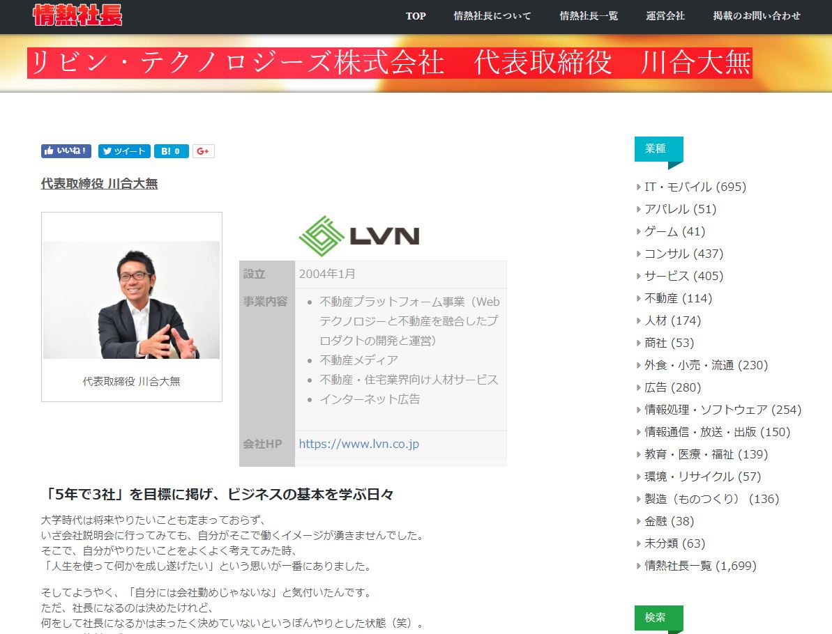Click the paragraph line starting 大学時代は将来
The height and width of the screenshot is (634, 832).
(153, 520)
